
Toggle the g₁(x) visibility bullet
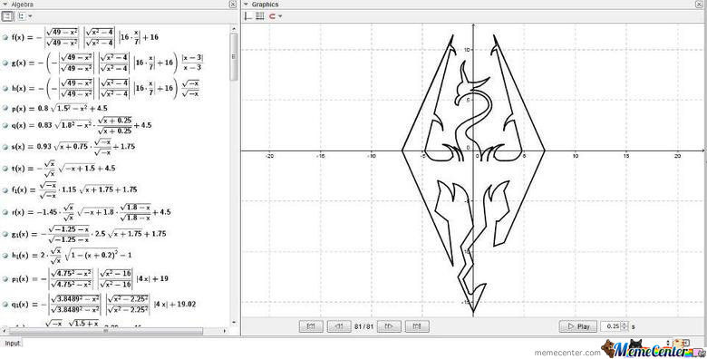5,234
